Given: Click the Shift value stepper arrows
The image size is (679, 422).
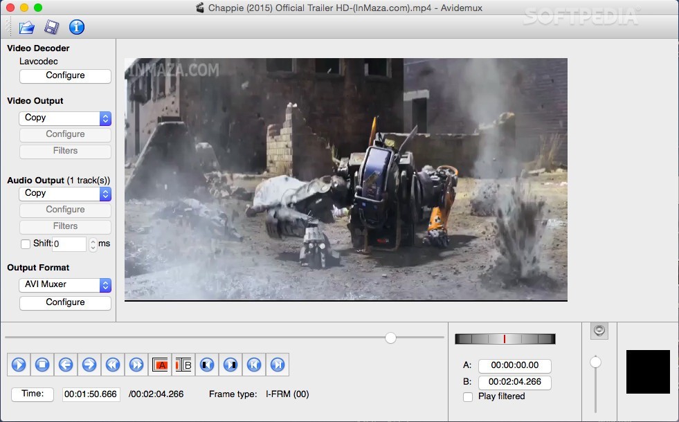Looking at the screenshot, I should pyautogui.click(x=93, y=244).
